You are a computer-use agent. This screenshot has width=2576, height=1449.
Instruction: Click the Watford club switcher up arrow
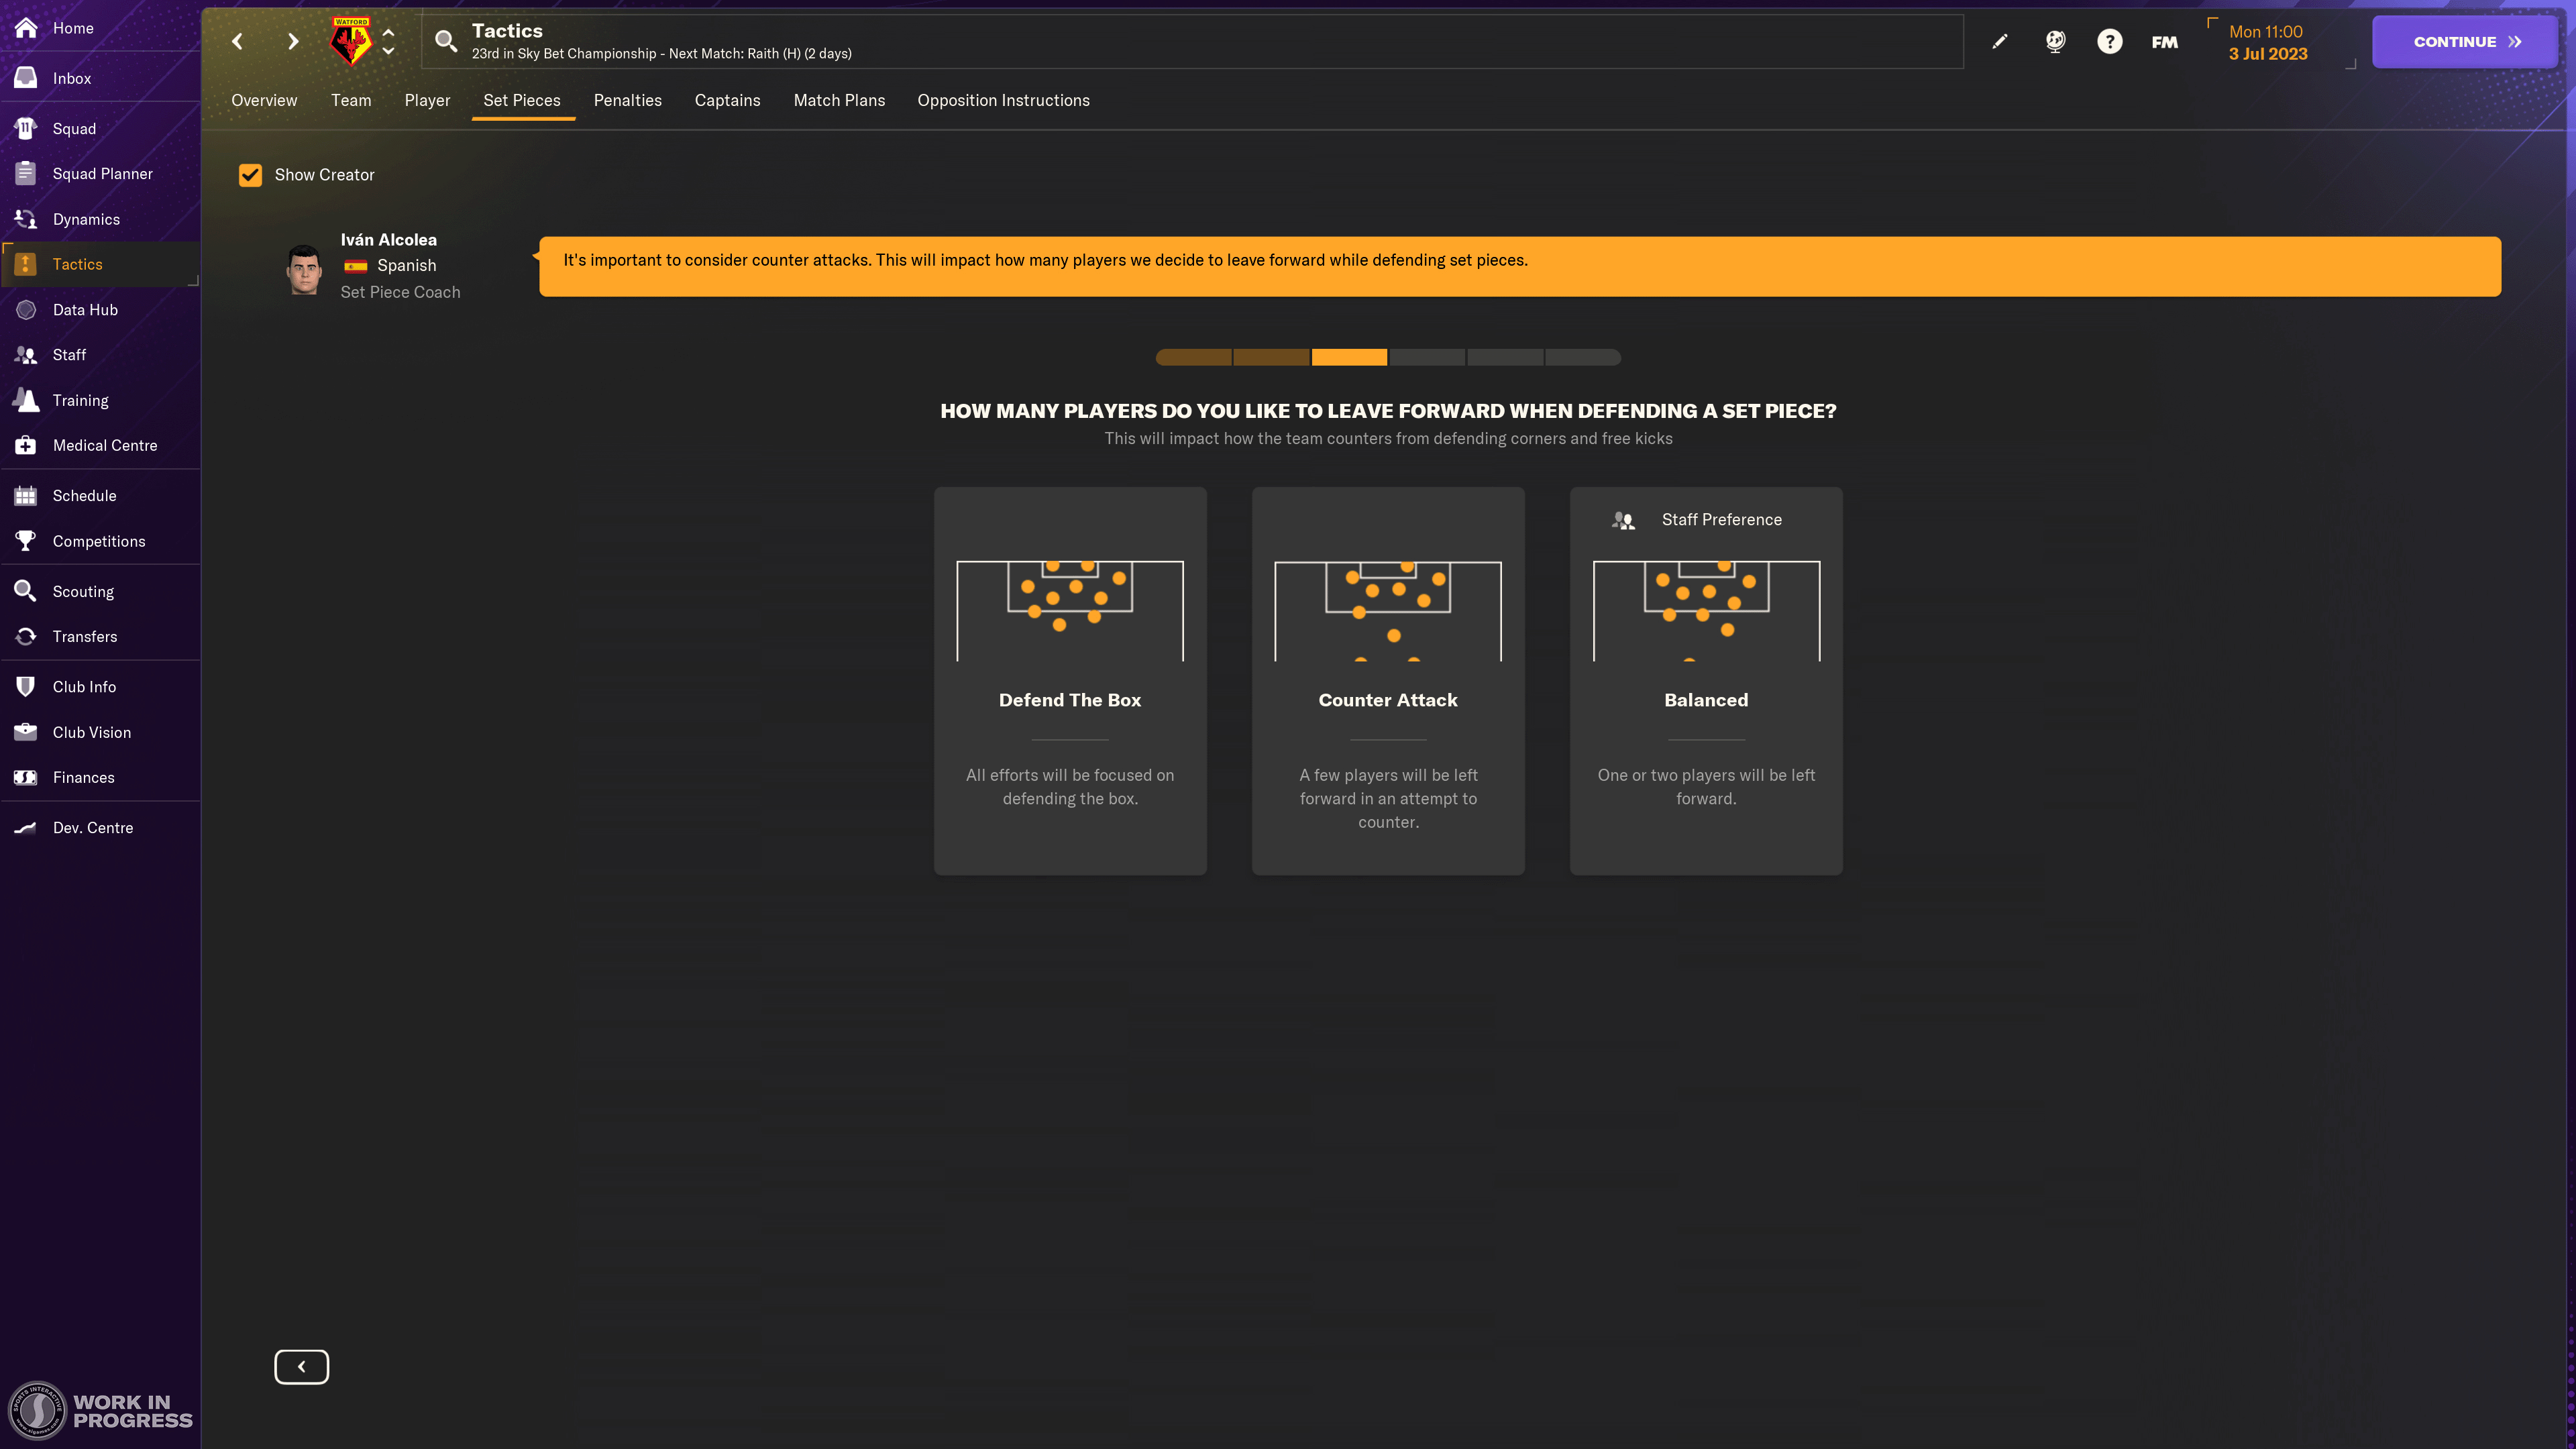[x=388, y=31]
